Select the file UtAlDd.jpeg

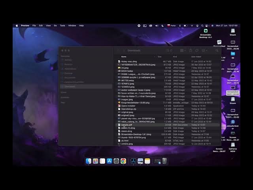coord(168,144)
